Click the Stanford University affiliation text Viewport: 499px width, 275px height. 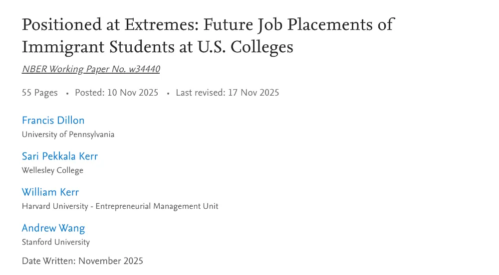(56, 242)
